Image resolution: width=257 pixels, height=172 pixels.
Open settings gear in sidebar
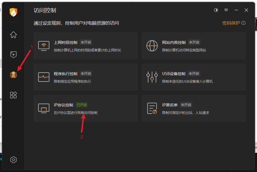(x=13, y=160)
